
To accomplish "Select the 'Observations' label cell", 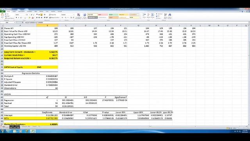I will click(x=20, y=88).
